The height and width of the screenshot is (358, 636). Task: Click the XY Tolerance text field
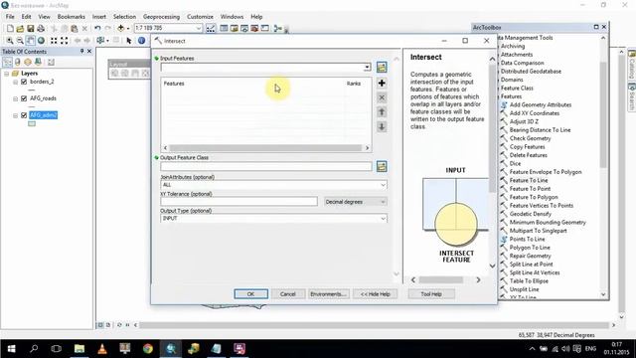point(238,201)
